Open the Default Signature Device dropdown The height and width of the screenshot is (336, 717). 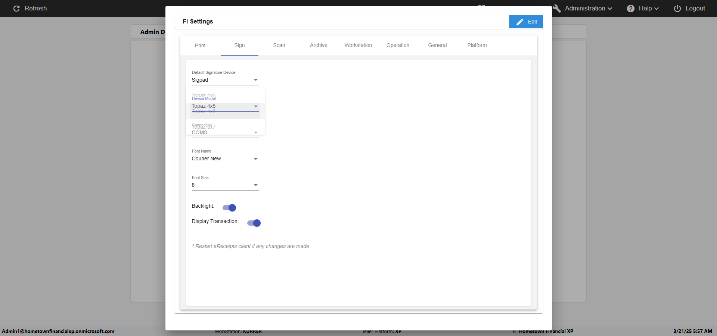[225, 80]
